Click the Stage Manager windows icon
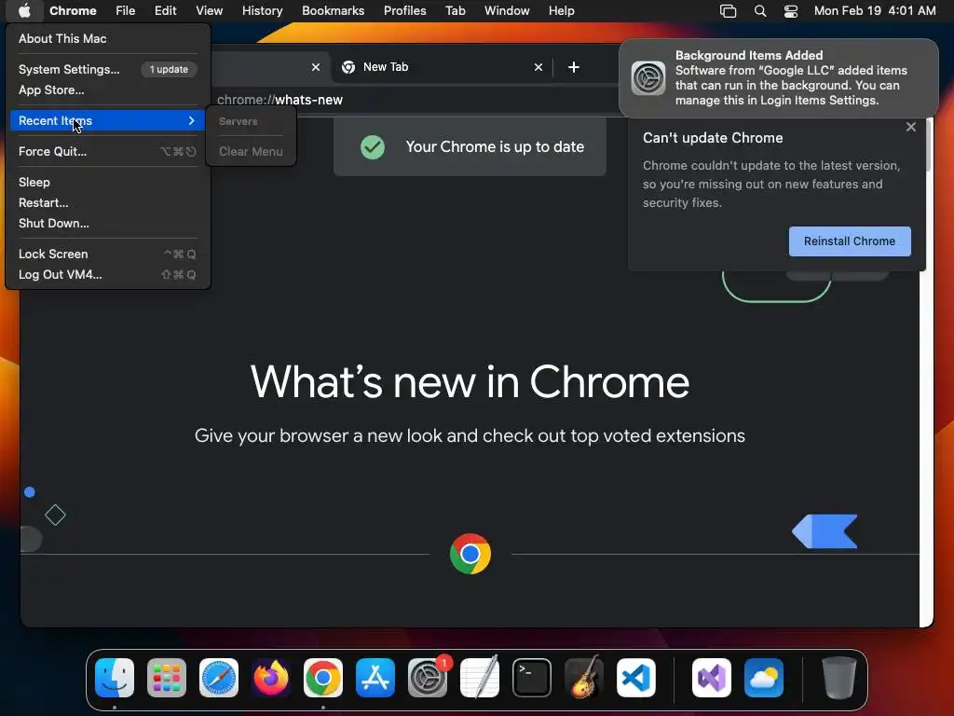Image resolution: width=954 pixels, height=716 pixels. tap(728, 10)
